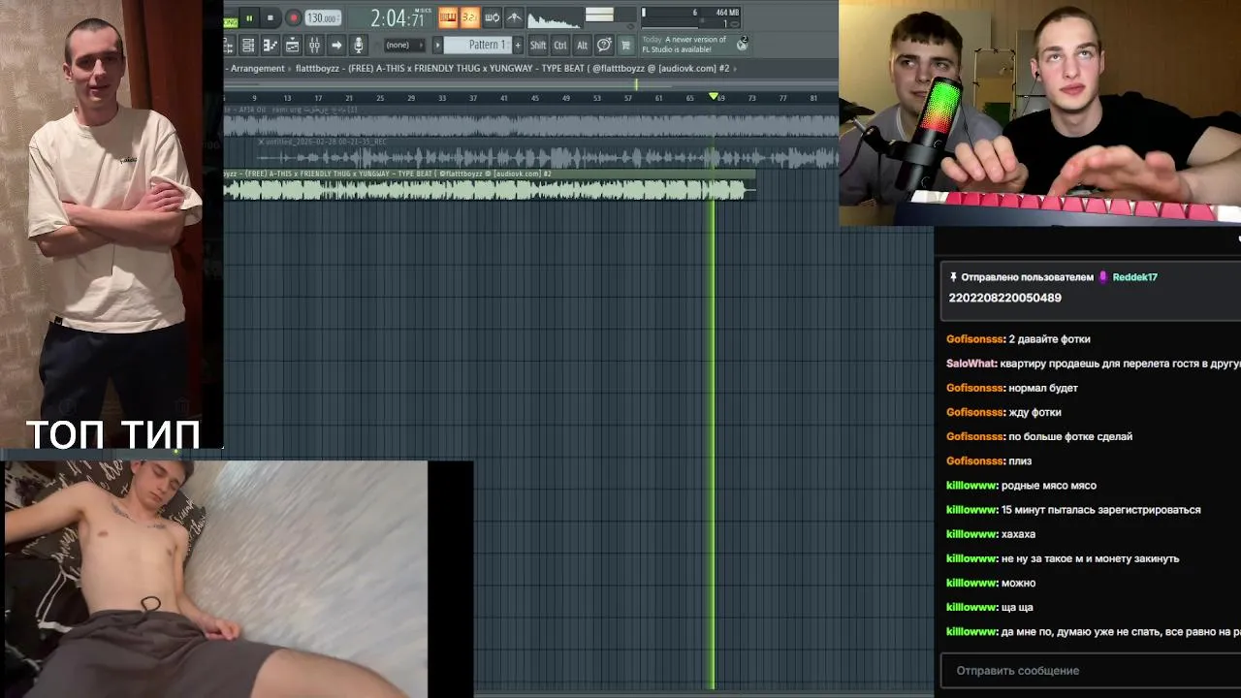Click killowww message 'ща ща'
Image resolution: width=1241 pixels, height=698 pixels.
(x=1017, y=607)
